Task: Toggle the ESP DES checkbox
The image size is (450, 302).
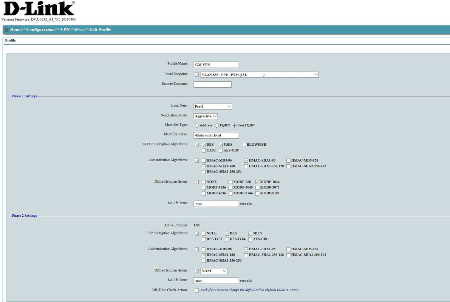Action: pos(227,234)
